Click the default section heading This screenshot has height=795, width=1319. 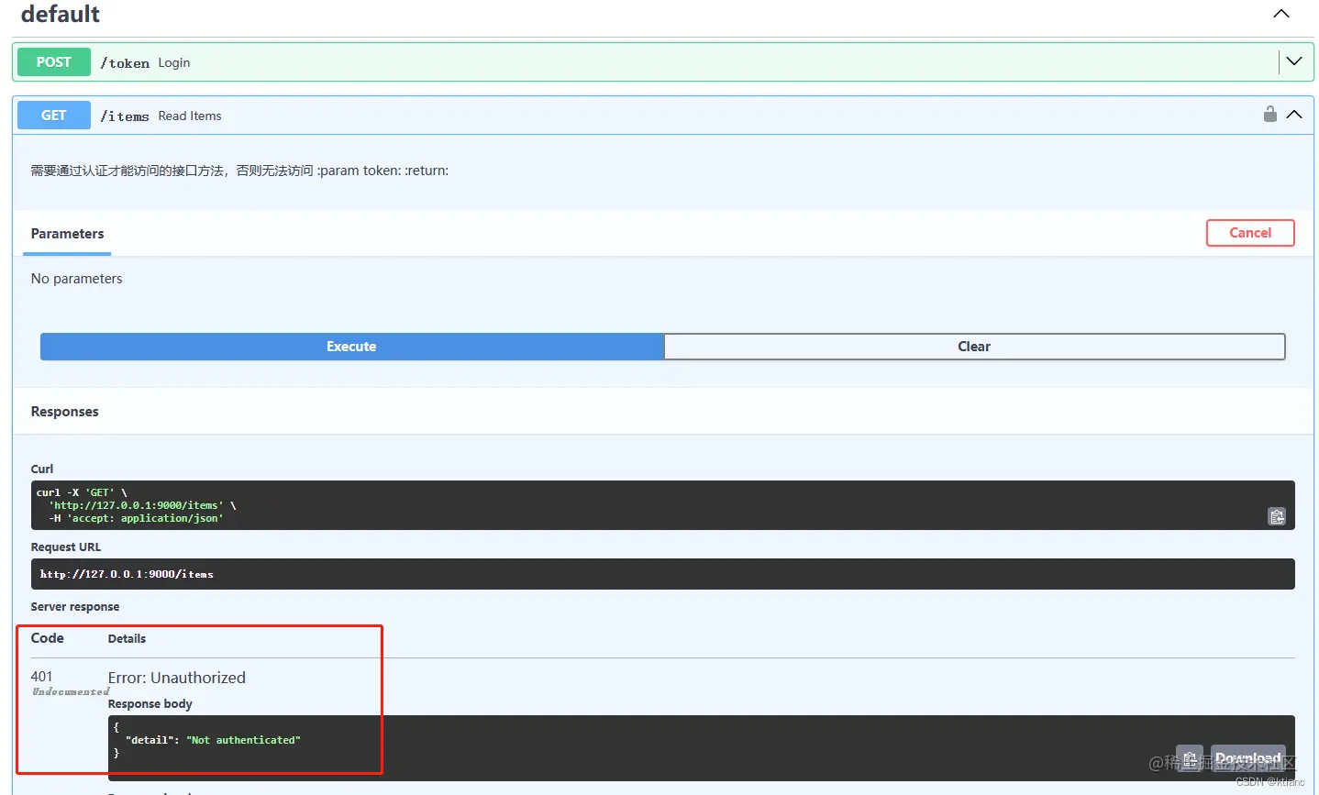click(61, 14)
